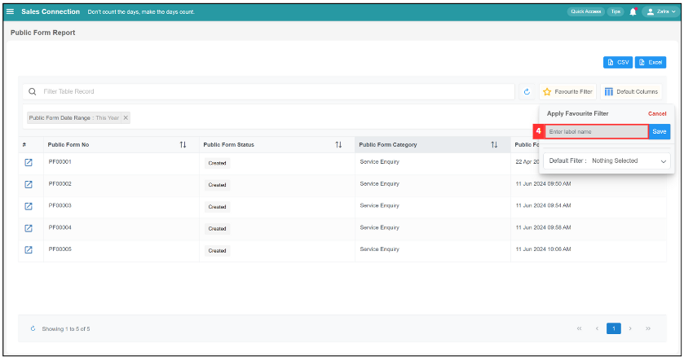Click the date 11 Jun 2024 09:54 AM
Screen dimensions: 684x361
pyautogui.click(x=543, y=205)
